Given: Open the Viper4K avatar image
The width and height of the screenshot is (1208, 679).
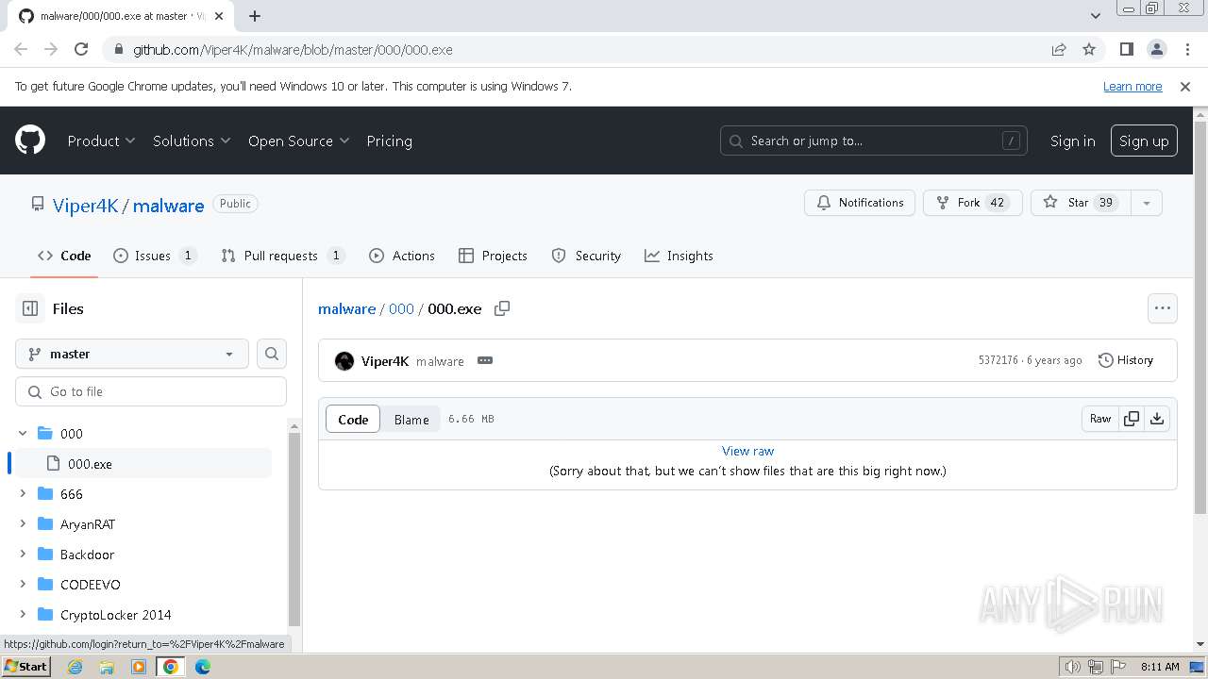Looking at the screenshot, I should pyautogui.click(x=344, y=360).
